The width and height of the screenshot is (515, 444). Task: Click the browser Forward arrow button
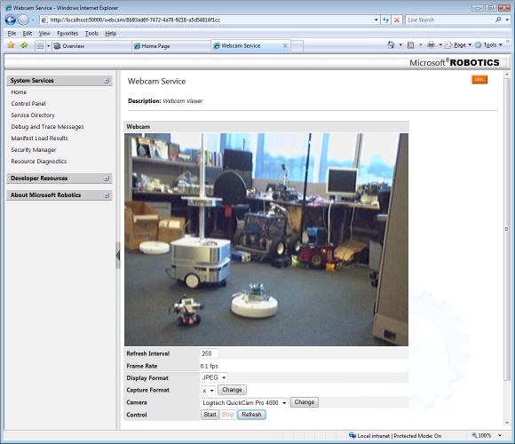23,20
